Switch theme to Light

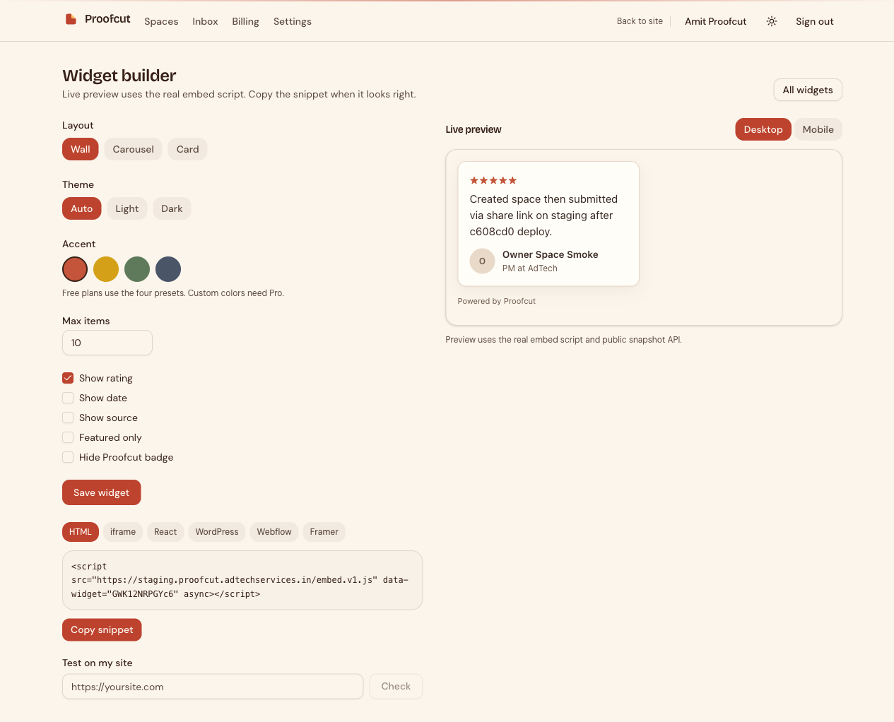tap(127, 208)
